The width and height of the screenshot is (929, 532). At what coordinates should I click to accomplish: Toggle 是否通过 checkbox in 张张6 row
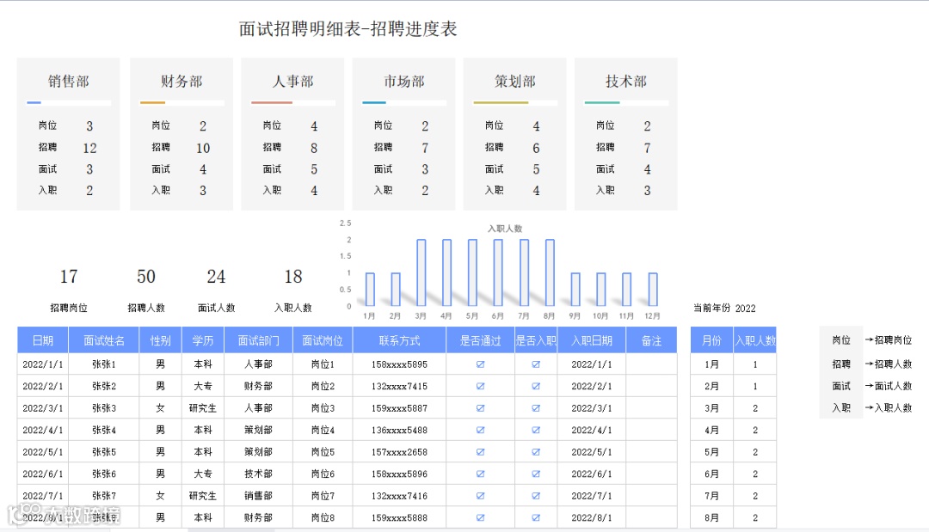[x=481, y=474]
